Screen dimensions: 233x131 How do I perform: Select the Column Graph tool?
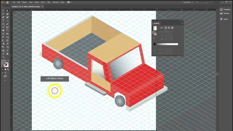(x=3, y=51)
